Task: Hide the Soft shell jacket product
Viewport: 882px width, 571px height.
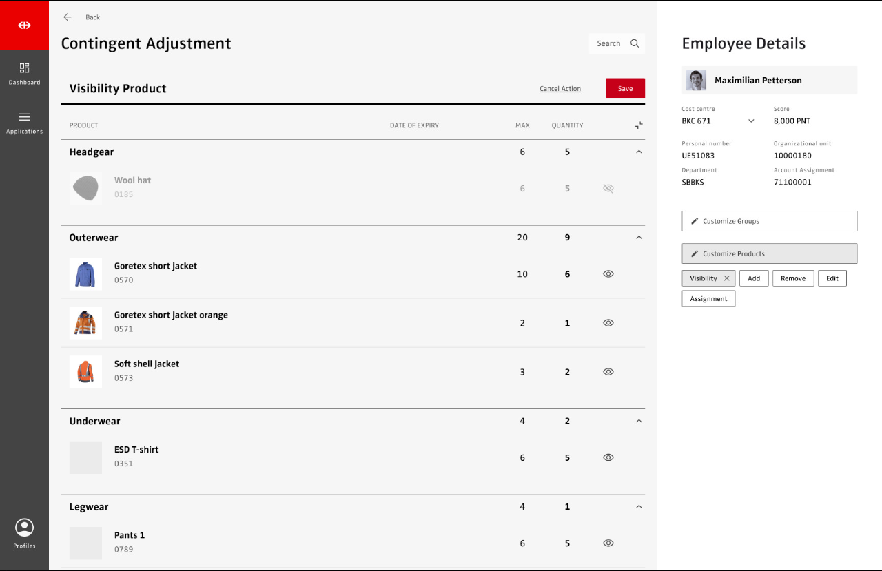Action: click(608, 372)
